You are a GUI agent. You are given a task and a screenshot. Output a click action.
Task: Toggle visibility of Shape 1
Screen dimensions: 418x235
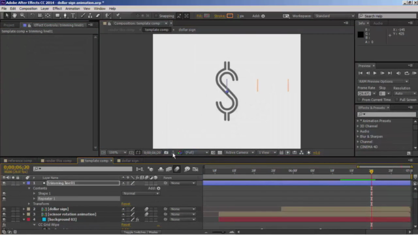click(4, 193)
